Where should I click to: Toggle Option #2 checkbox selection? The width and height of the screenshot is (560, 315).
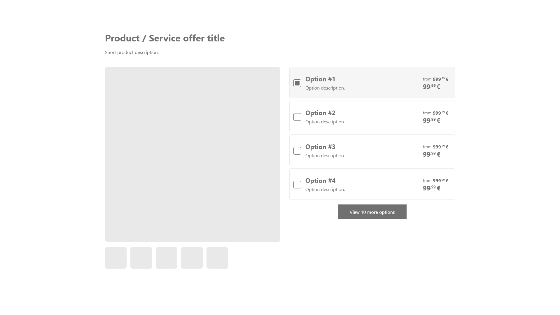(297, 117)
